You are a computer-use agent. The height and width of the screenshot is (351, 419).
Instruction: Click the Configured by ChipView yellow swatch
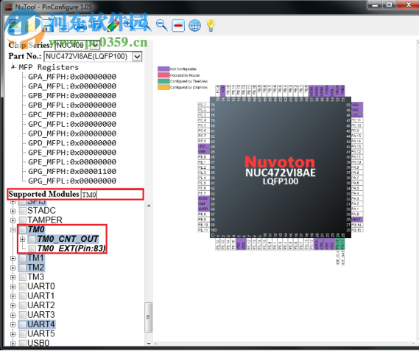(163, 87)
